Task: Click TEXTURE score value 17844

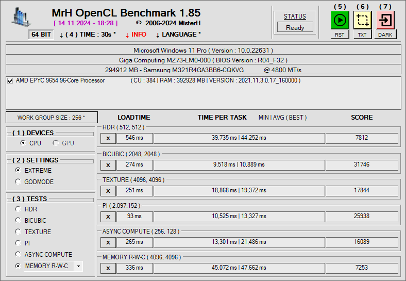Action: [x=362, y=191]
